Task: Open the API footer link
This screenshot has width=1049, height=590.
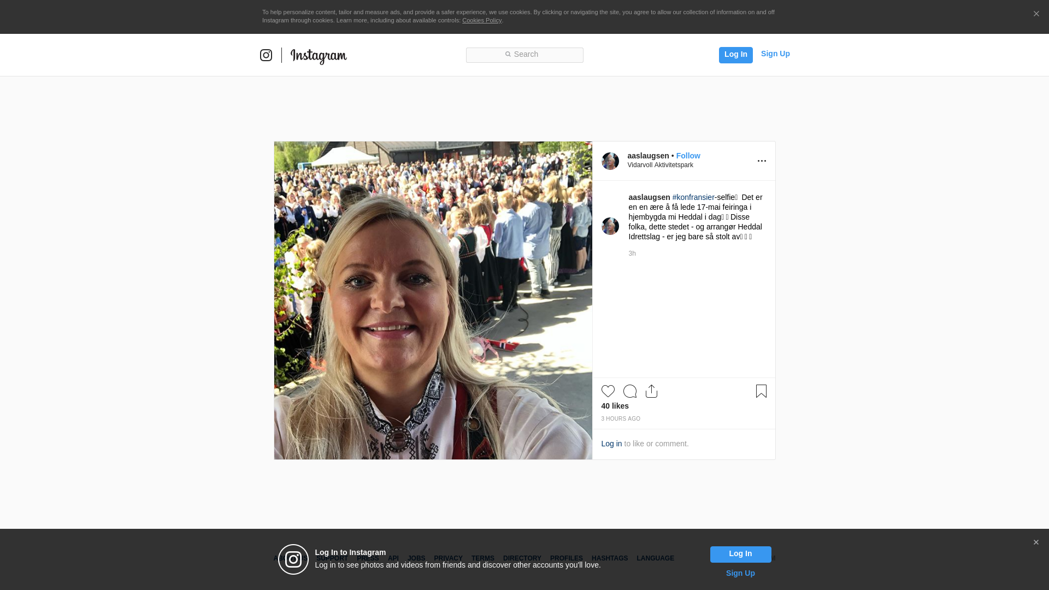Action: pos(393,558)
